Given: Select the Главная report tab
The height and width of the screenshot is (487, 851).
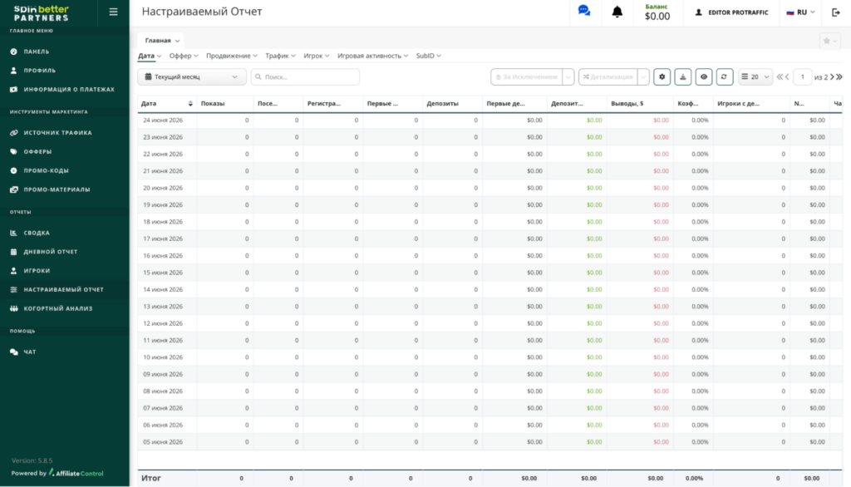Looking at the screenshot, I should 161,41.
